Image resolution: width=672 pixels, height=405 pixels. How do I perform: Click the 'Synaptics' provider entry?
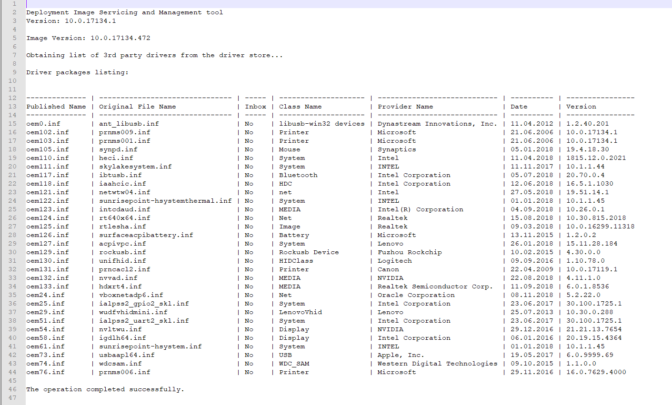pyautogui.click(x=397, y=149)
